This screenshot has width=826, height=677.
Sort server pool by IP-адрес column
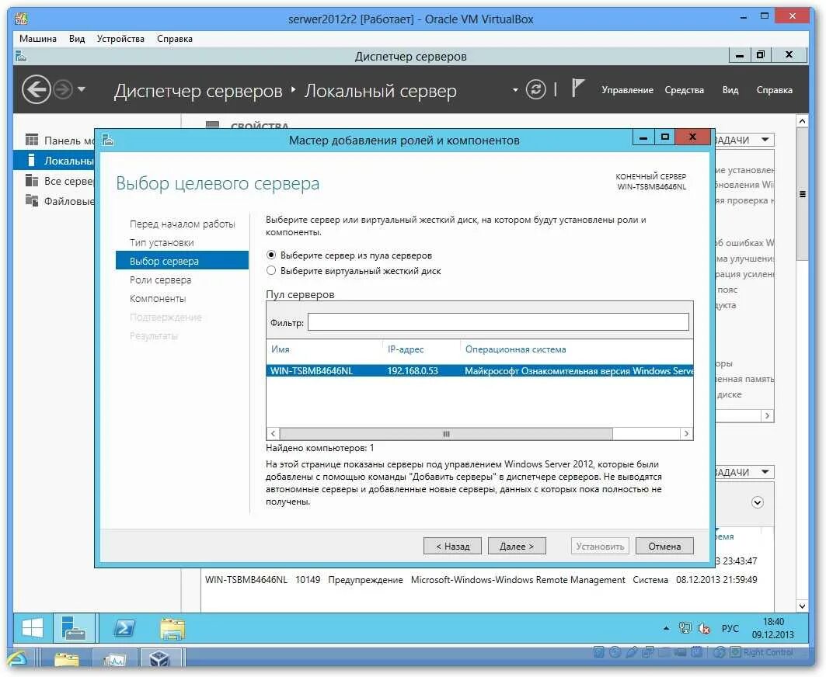click(x=405, y=349)
